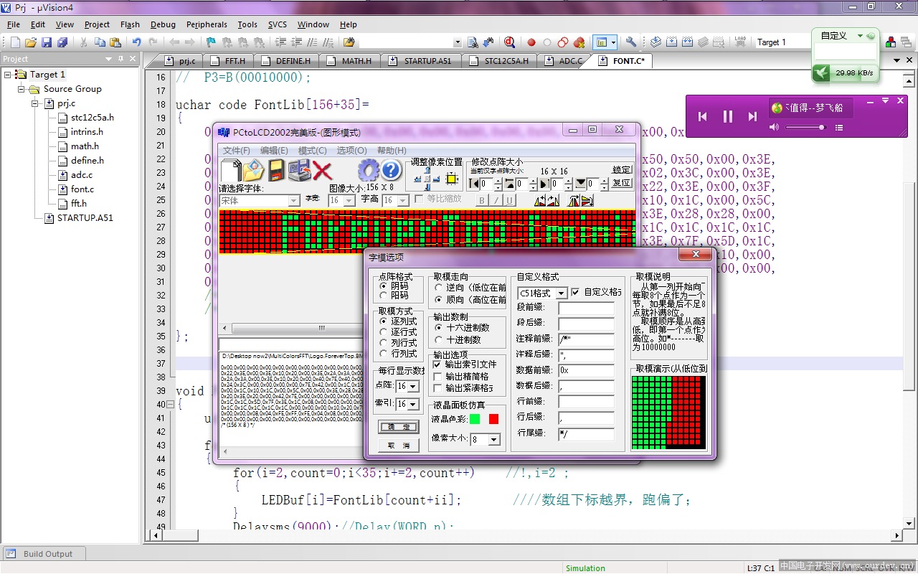This screenshot has height=574, width=918.
Task: Click the blue question mark help icon
Action: coord(391,170)
